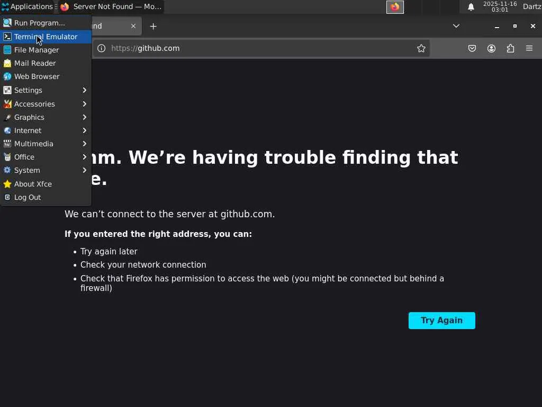Click the Multimedia clapperboard icon
The width and height of the screenshot is (542, 407).
pyautogui.click(x=7, y=144)
